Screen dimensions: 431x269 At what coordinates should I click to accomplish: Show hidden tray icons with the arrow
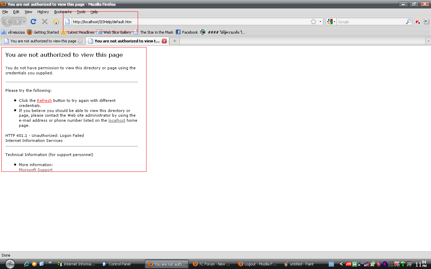[x=341, y=264]
